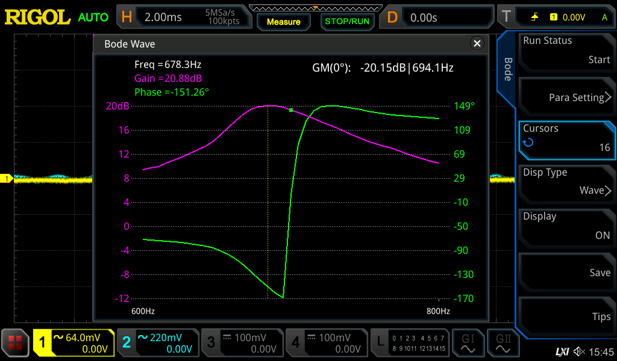
Task: Click the muted speaker icon
Action: click(x=579, y=351)
